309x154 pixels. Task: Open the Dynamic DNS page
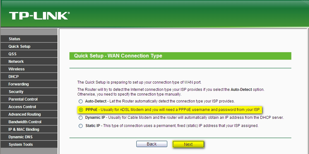click(x=29, y=137)
